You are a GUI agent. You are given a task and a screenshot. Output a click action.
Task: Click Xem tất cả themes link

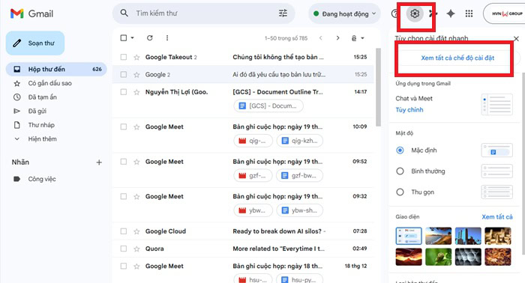496,217
